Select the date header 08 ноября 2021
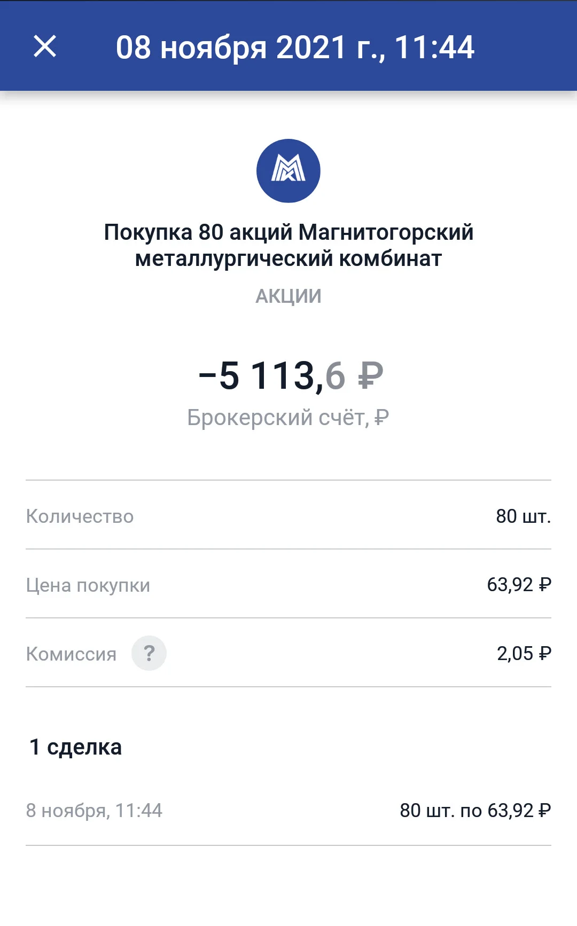Screen dimensions: 577x926 tap(295, 47)
